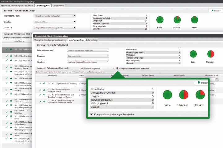Click Umsetzung durch column header
Viewport: 223px width, 148px height.
click(x=212, y=75)
